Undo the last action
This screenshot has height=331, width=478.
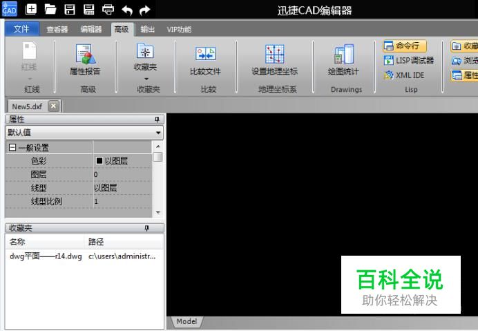[x=127, y=10]
